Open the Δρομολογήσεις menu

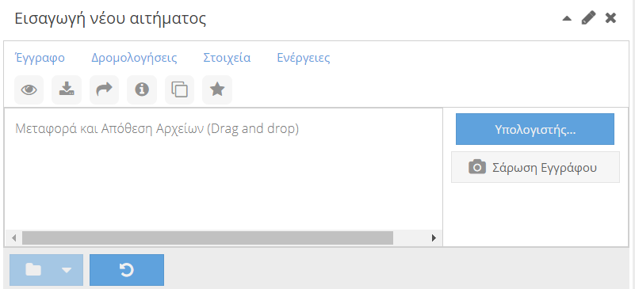click(x=134, y=58)
